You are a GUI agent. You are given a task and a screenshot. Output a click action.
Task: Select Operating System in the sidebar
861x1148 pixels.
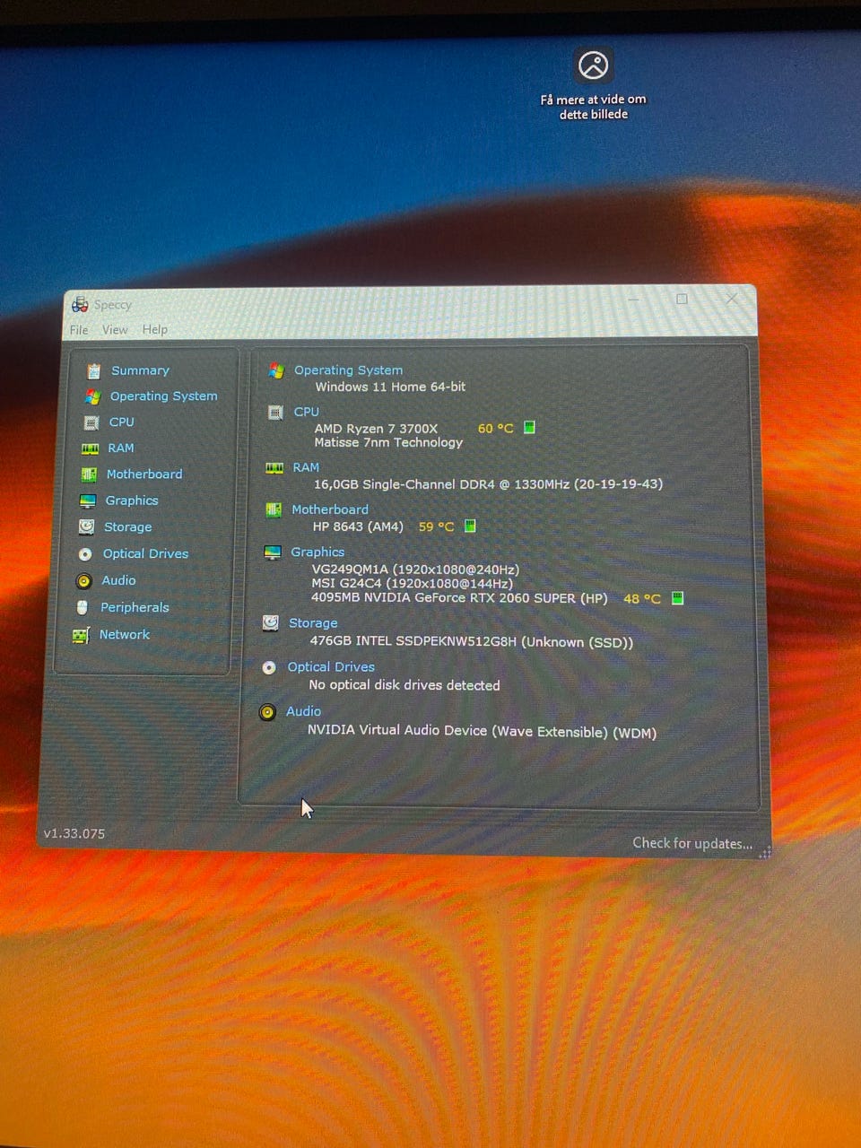pos(163,396)
